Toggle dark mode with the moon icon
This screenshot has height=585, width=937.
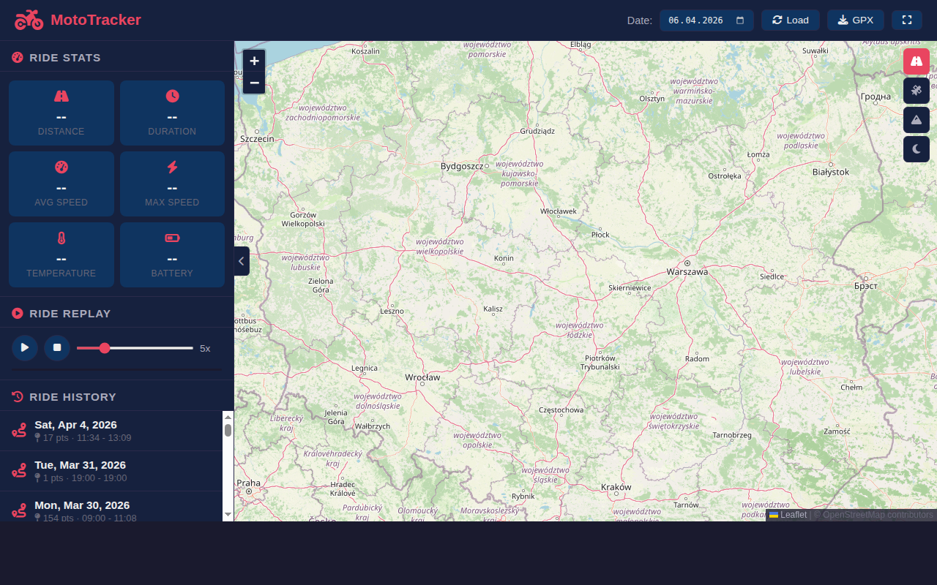pyautogui.click(x=916, y=148)
